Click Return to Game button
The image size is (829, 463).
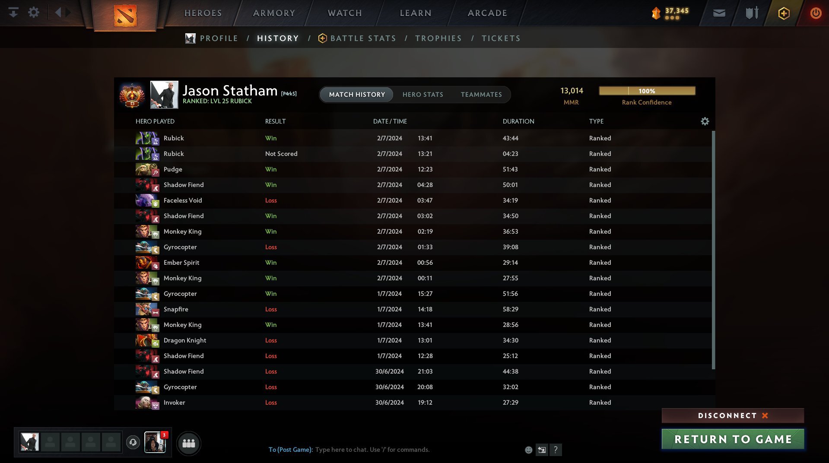click(733, 439)
